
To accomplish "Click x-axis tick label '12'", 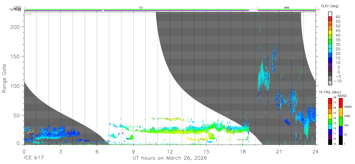I will click(x=170, y=152).
